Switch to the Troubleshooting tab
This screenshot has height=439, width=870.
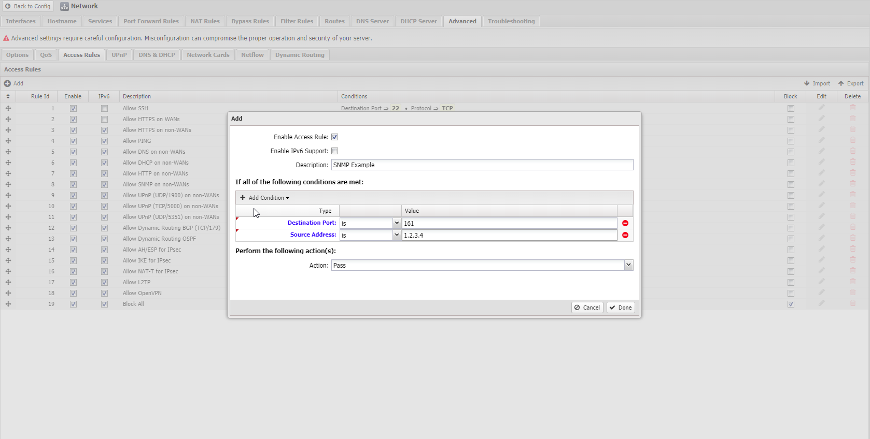pyautogui.click(x=511, y=21)
